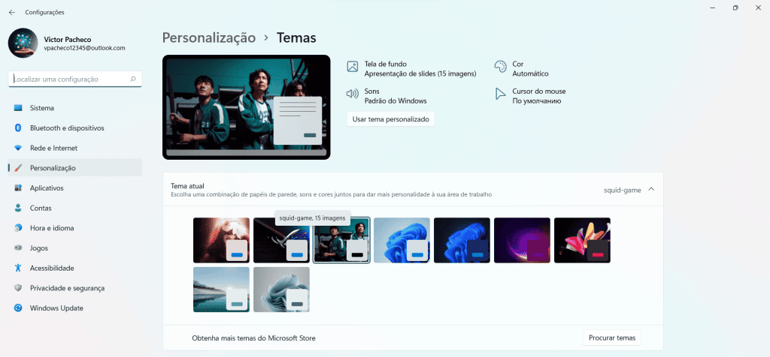Open Victor Pacheco's profile picture

pyautogui.click(x=23, y=43)
